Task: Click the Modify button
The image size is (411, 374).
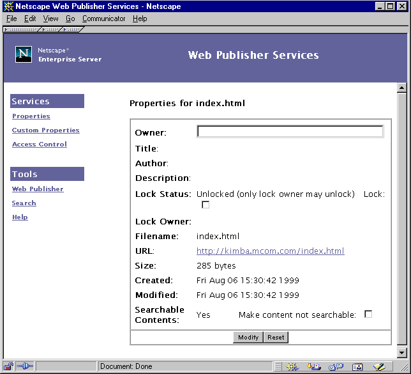Action: (x=248, y=337)
